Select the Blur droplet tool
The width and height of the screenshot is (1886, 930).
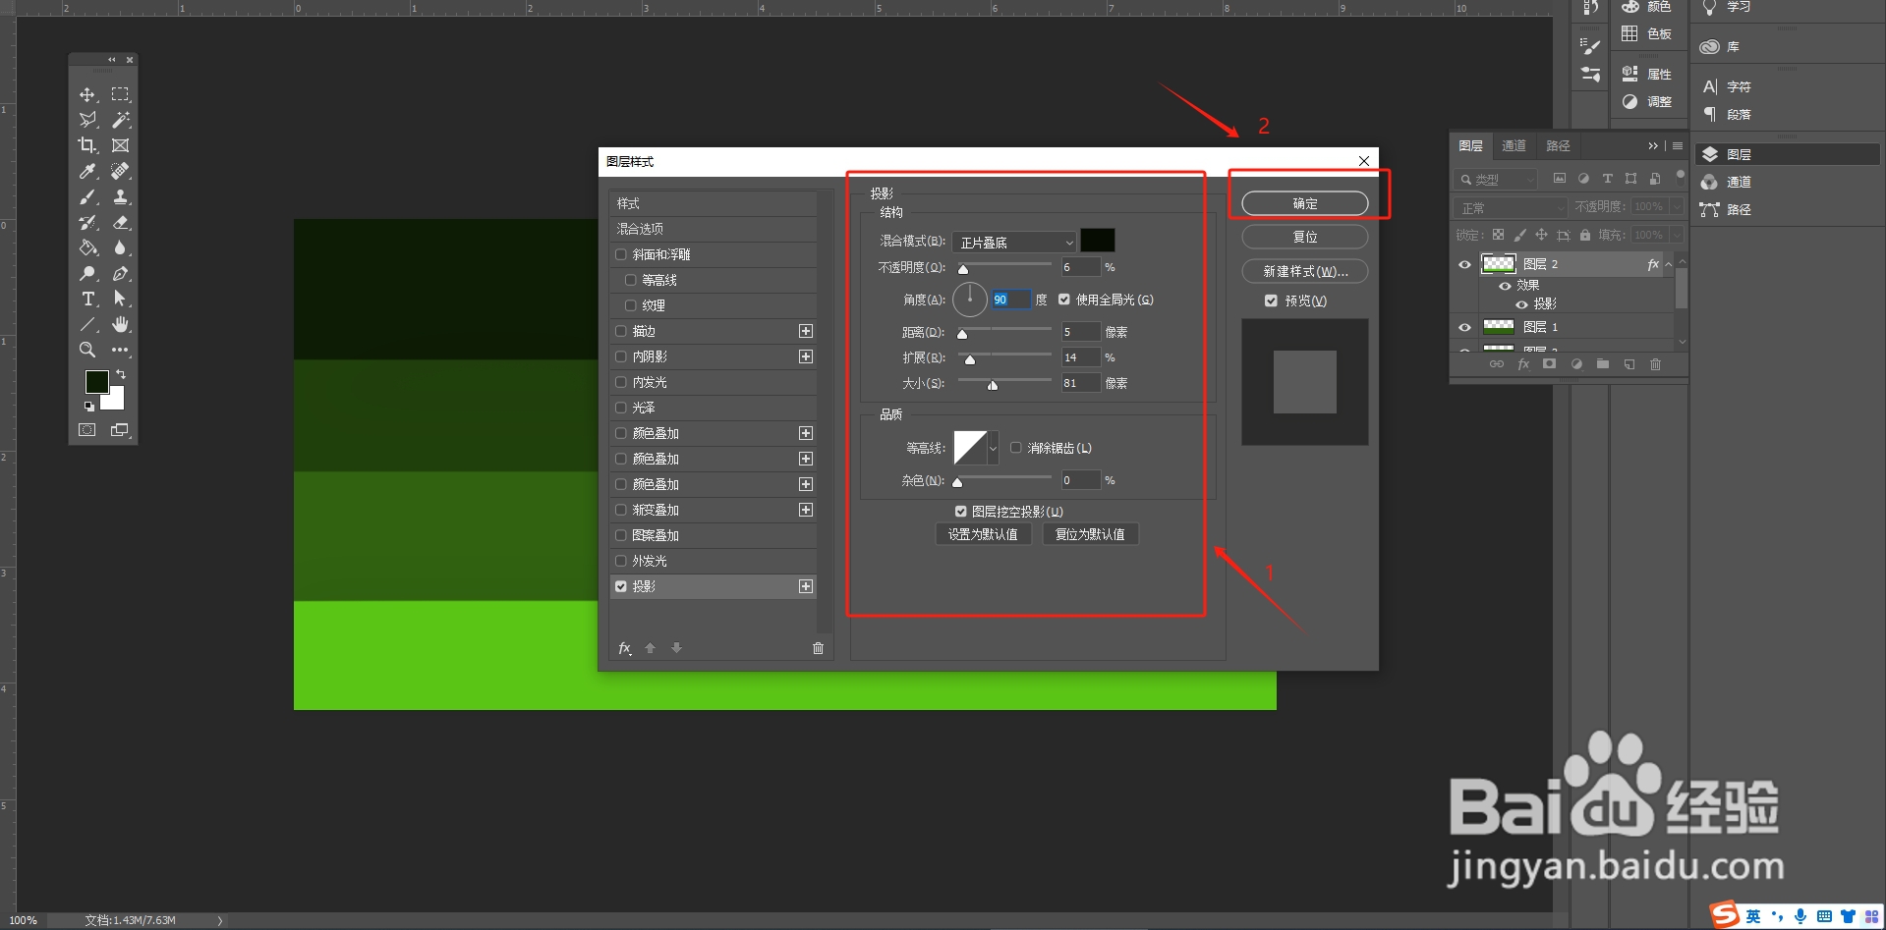(x=120, y=247)
